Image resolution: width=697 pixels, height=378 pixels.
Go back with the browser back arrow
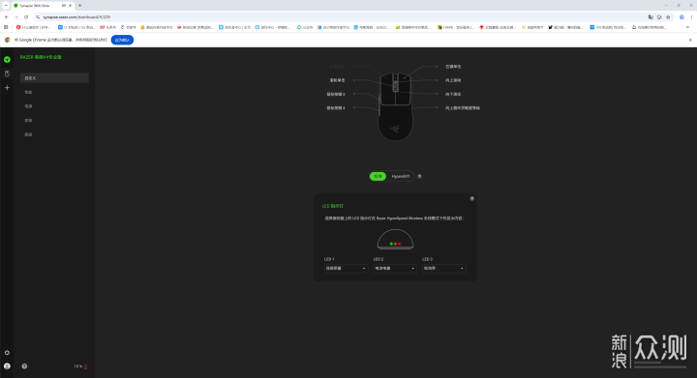[6, 16]
